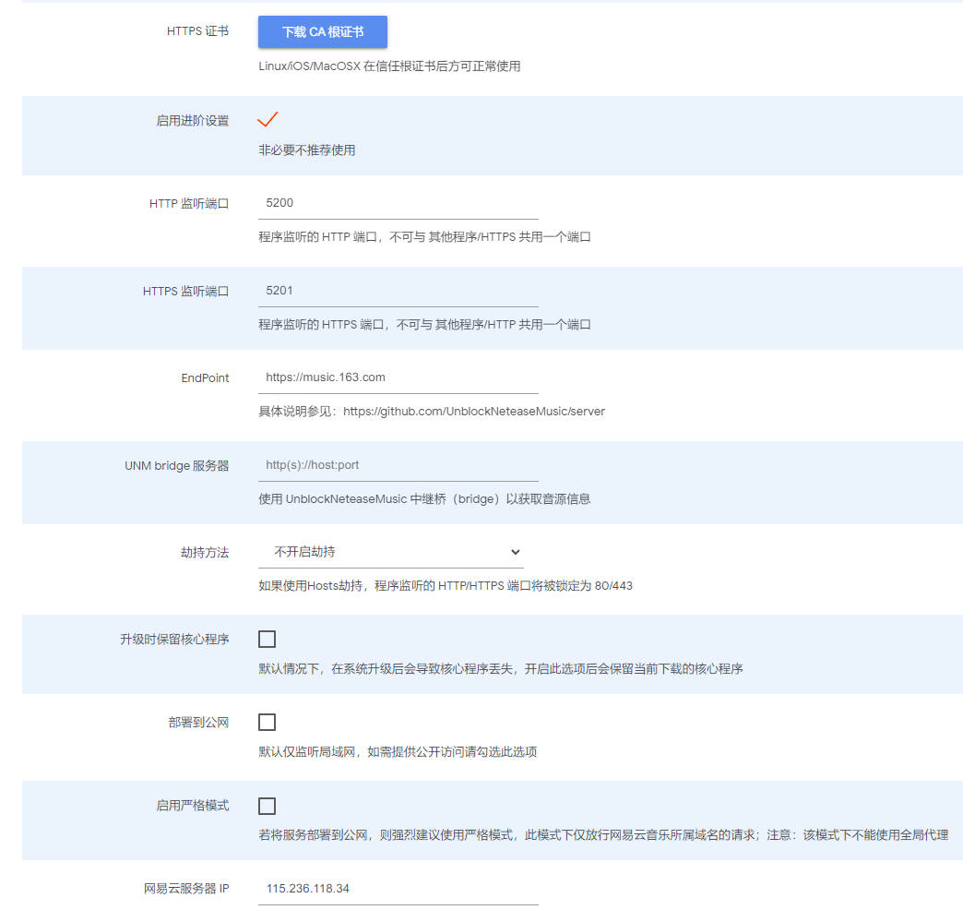
Task: Click the 下载 CA 根证书 download action
Action: coord(321,31)
